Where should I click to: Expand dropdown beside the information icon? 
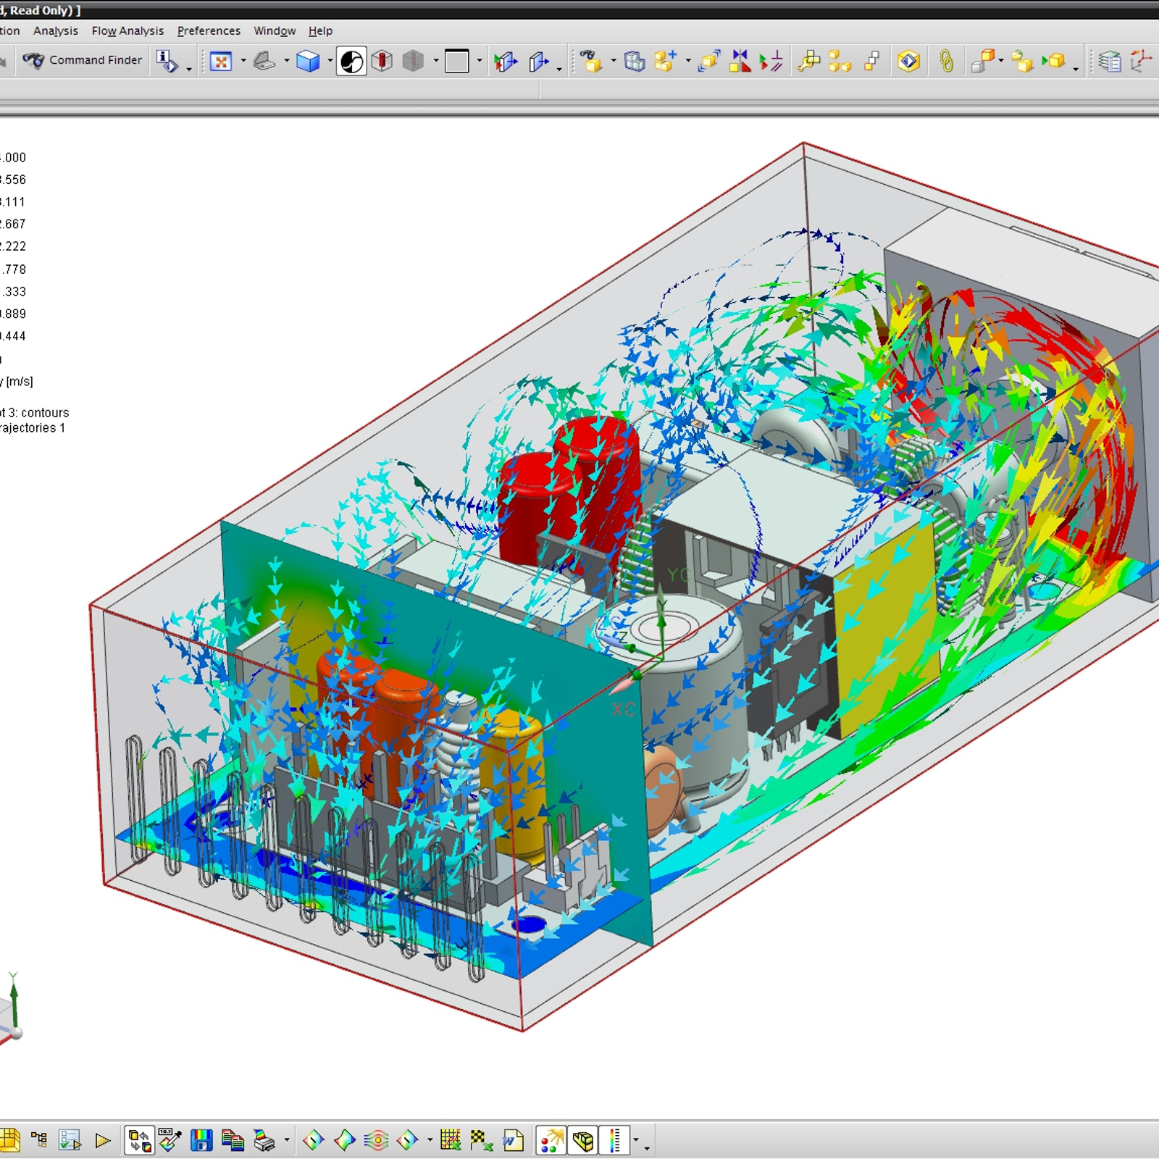(x=189, y=69)
